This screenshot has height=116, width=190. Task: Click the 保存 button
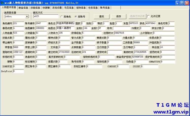click(119, 16)
